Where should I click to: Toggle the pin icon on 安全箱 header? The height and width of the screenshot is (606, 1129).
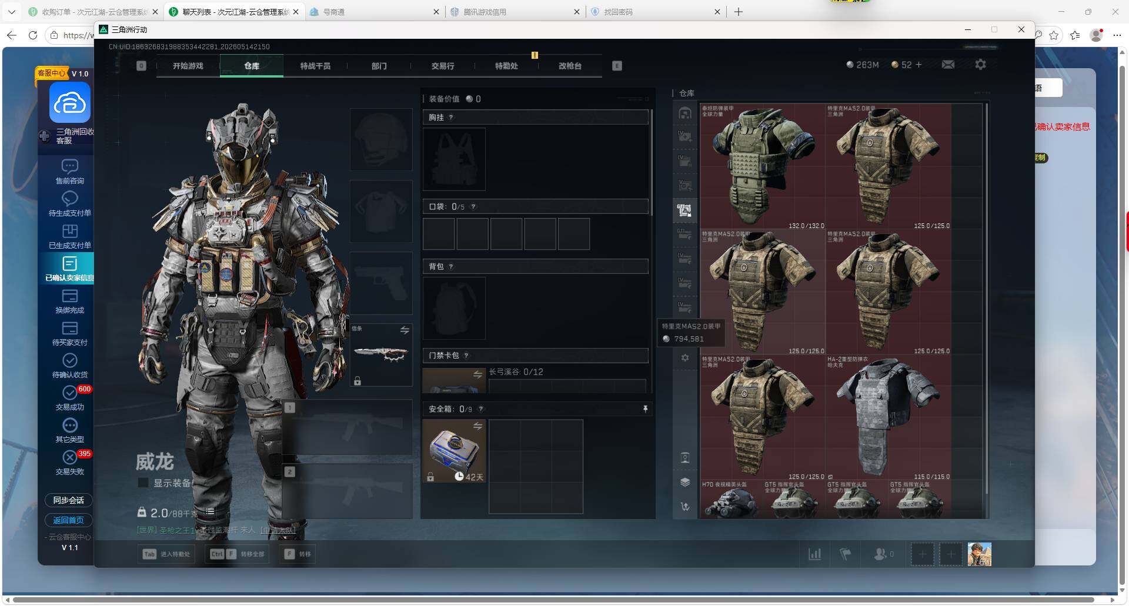click(645, 409)
